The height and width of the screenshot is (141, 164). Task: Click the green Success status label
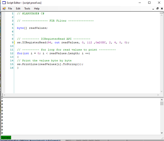tap(6, 137)
